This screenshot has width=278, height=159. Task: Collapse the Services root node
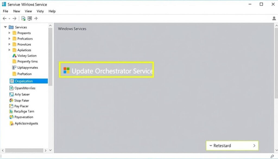(x=5, y=27)
